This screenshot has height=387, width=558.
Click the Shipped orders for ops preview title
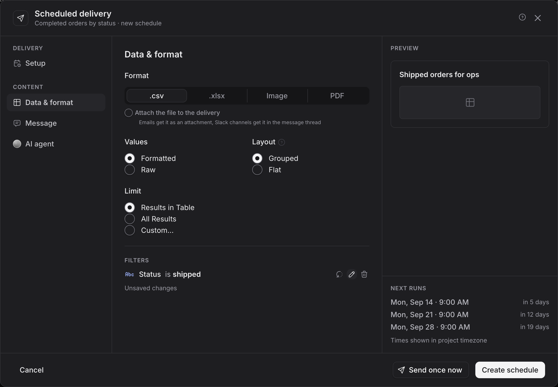(439, 75)
